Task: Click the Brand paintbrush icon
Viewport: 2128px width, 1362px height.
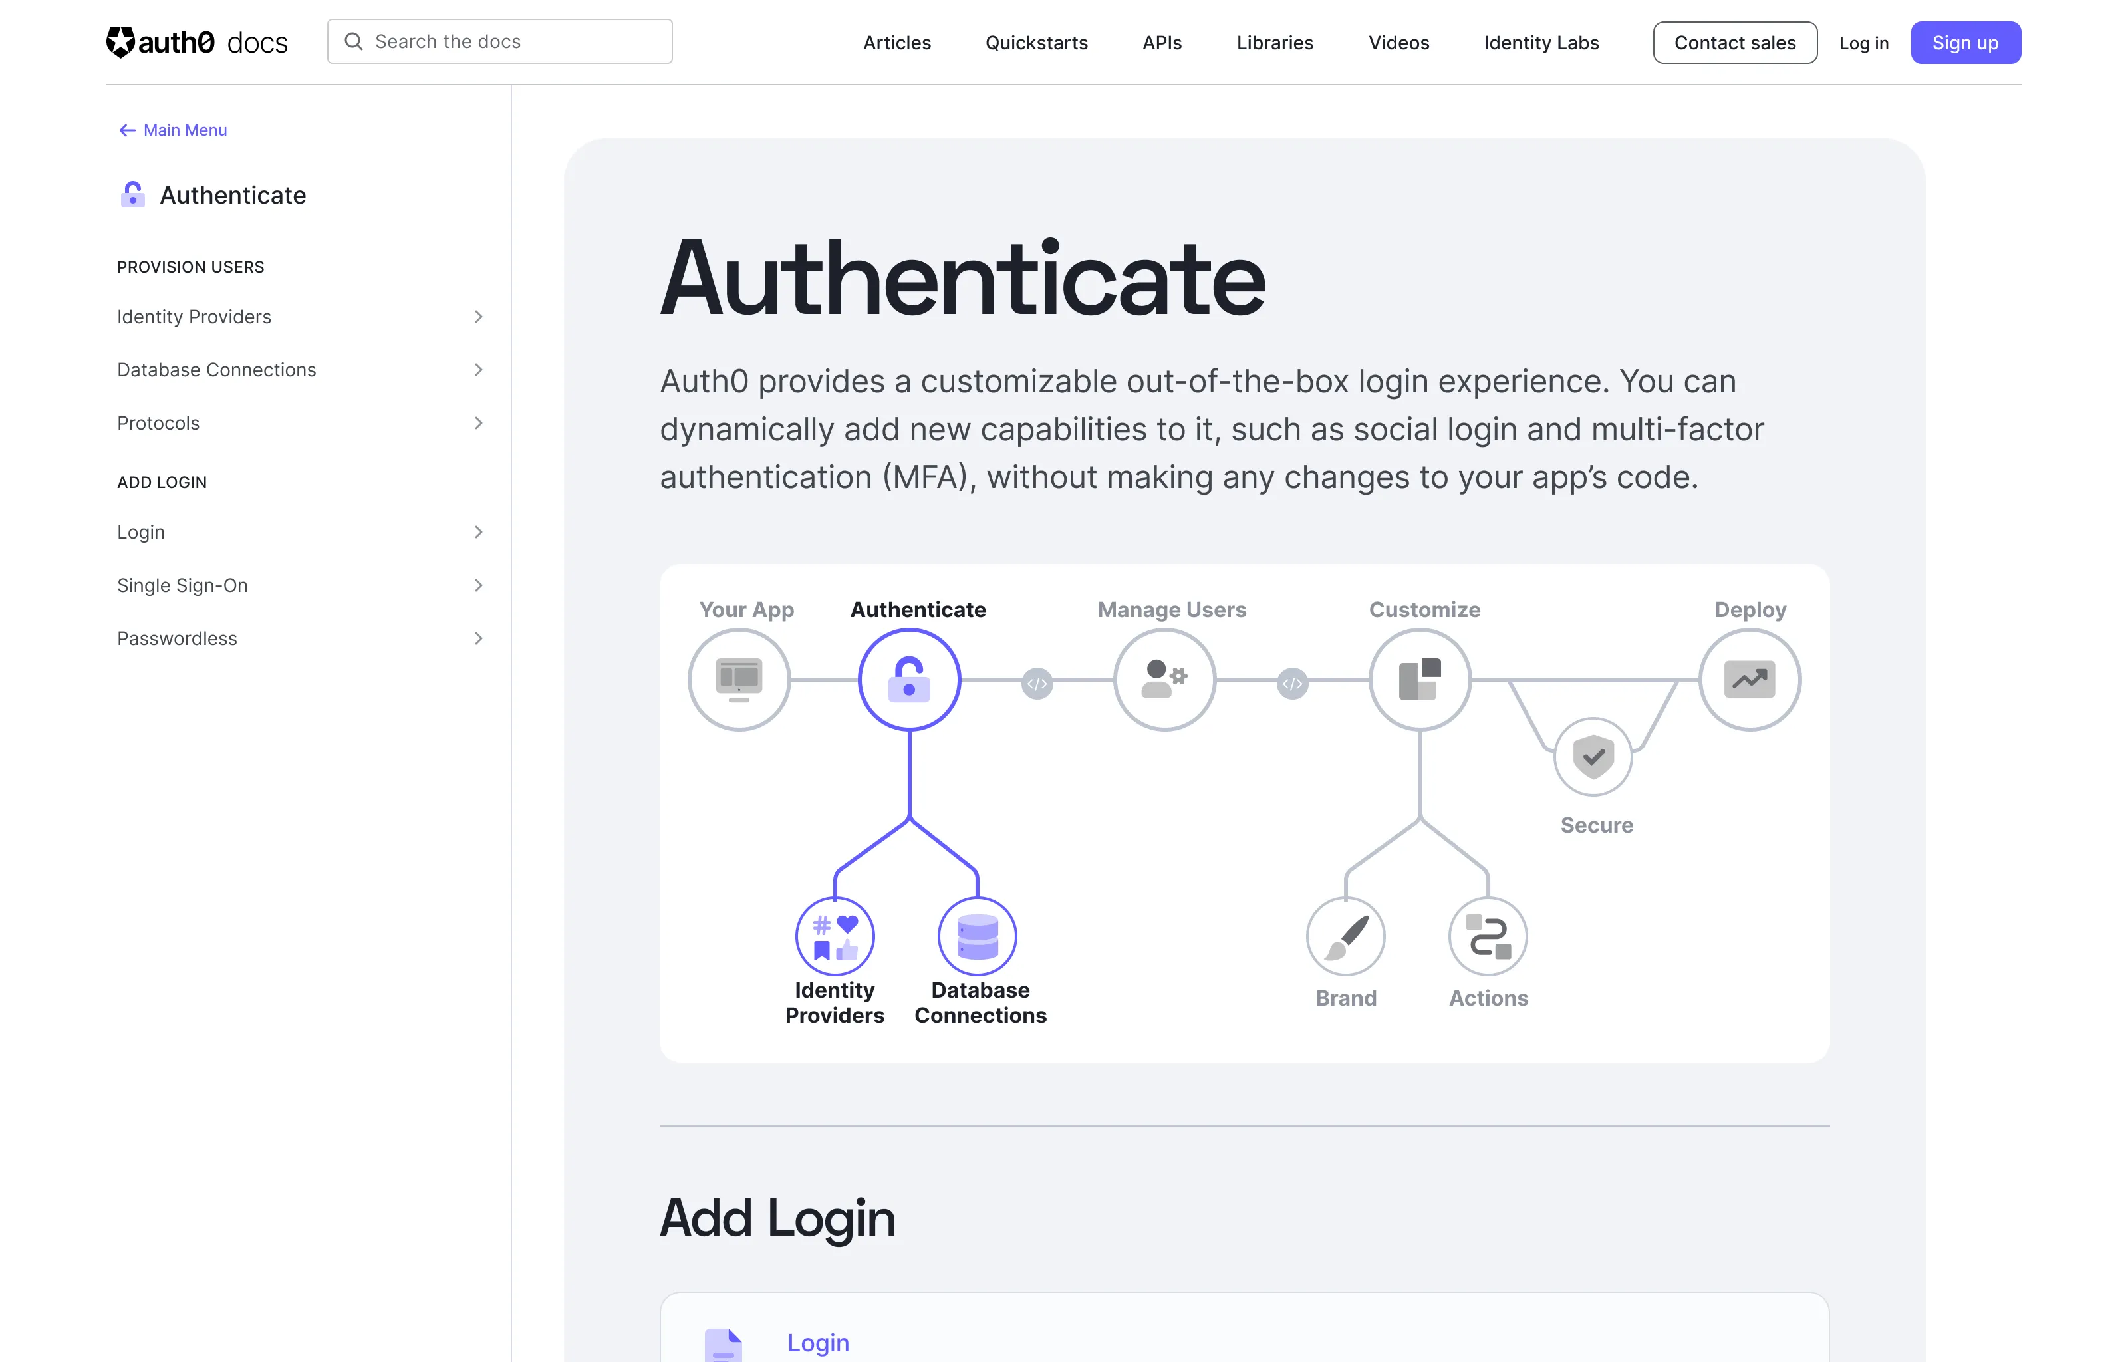Action: (1345, 936)
